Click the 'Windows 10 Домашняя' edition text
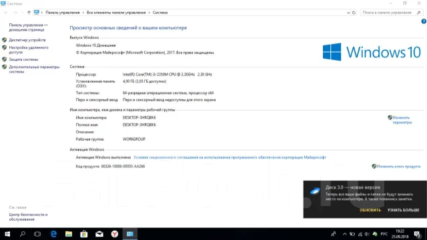427x240 pixels. click(x=95, y=45)
